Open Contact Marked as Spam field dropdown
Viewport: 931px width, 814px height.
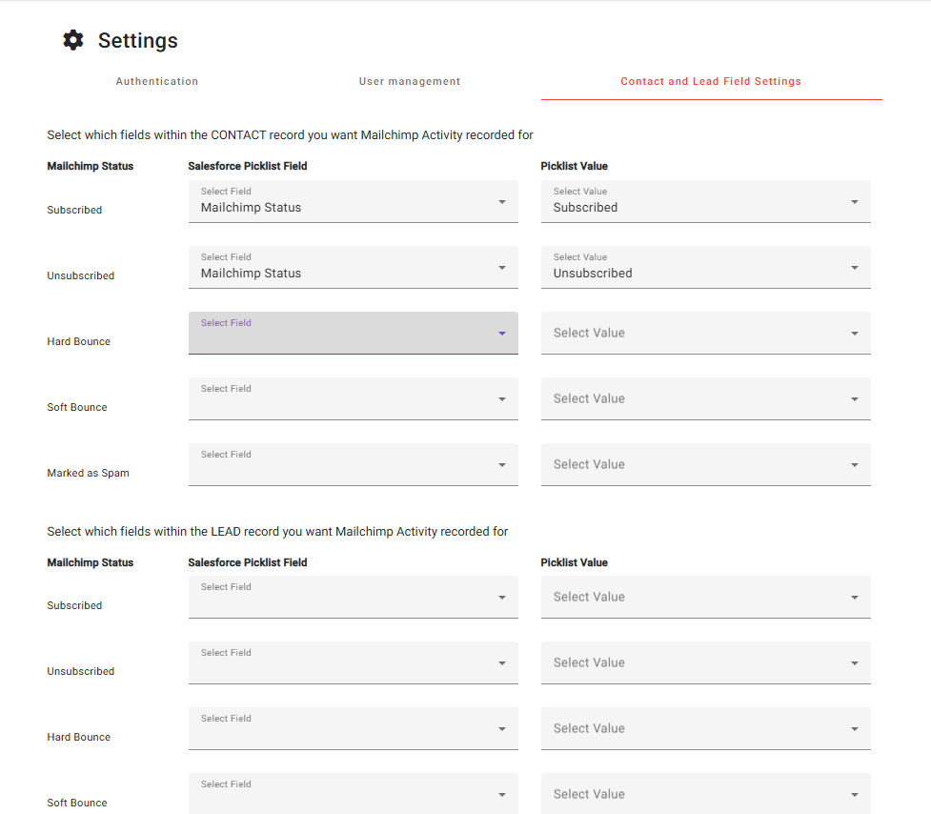click(353, 464)
